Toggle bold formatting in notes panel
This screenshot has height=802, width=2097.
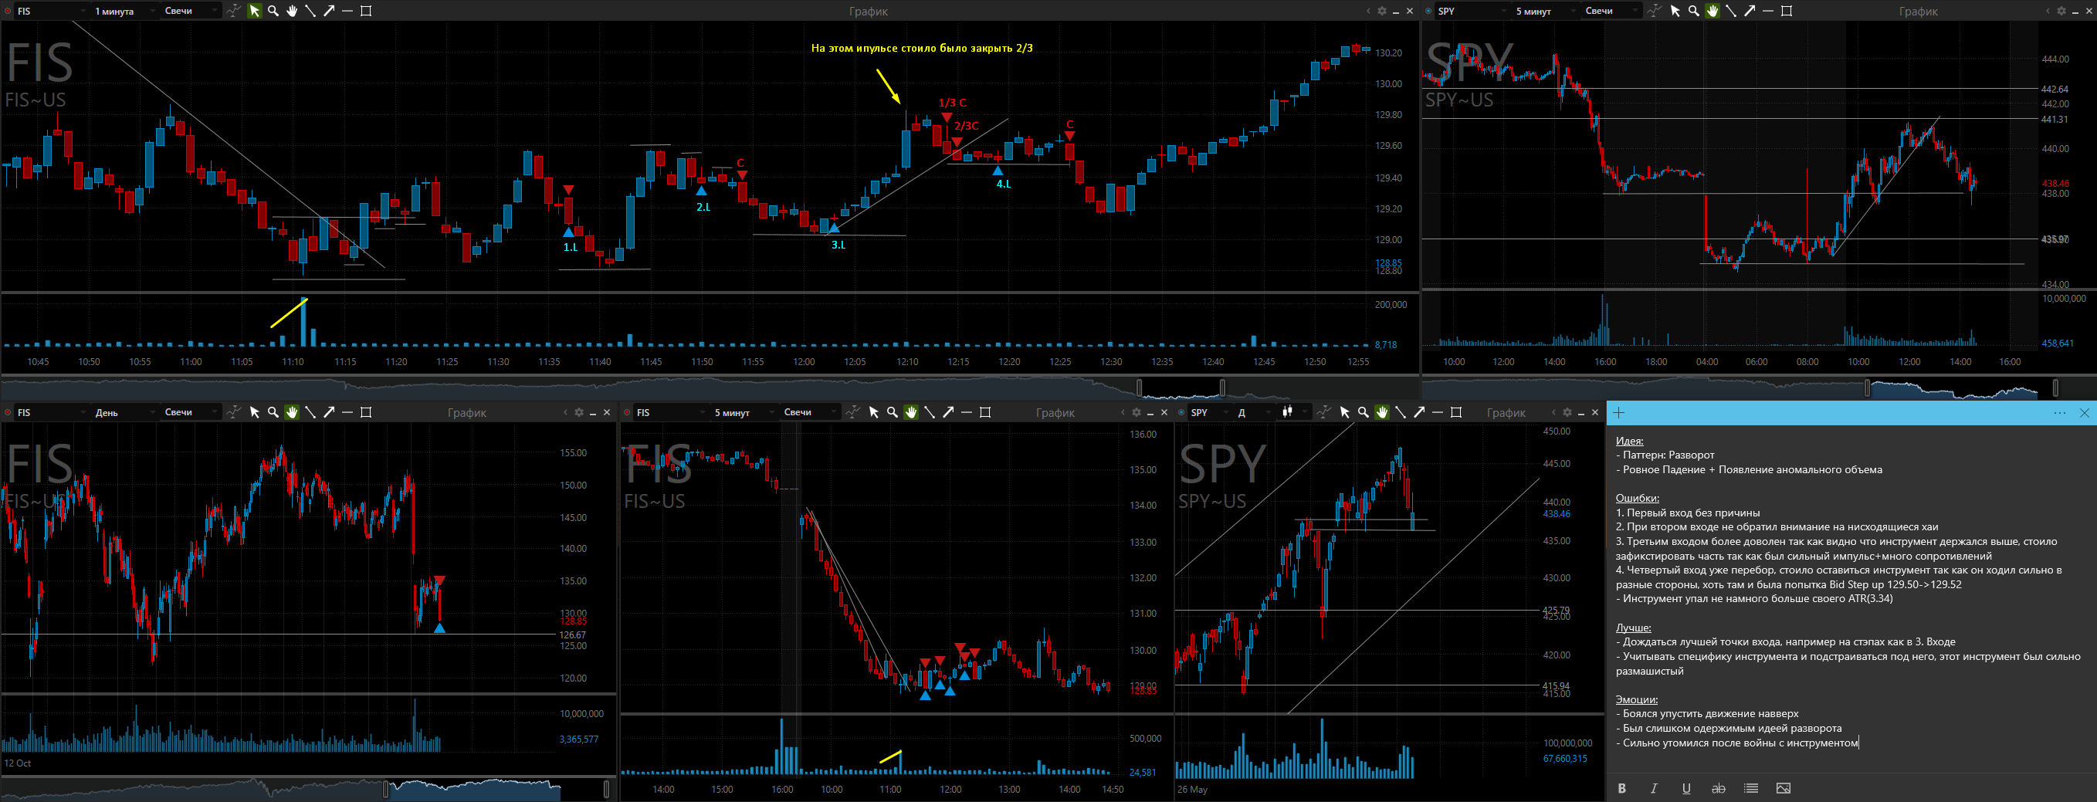[1621, 788]
